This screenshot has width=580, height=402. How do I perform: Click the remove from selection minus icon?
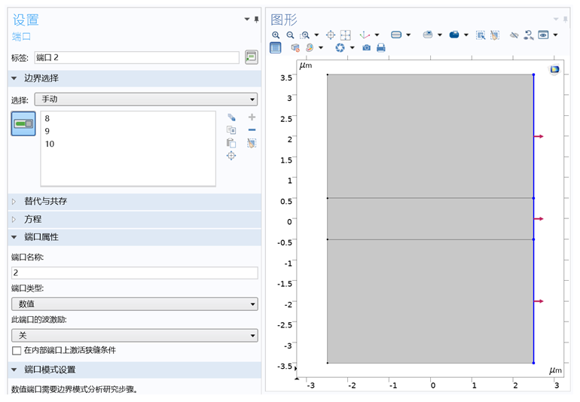tap(252, 129)
